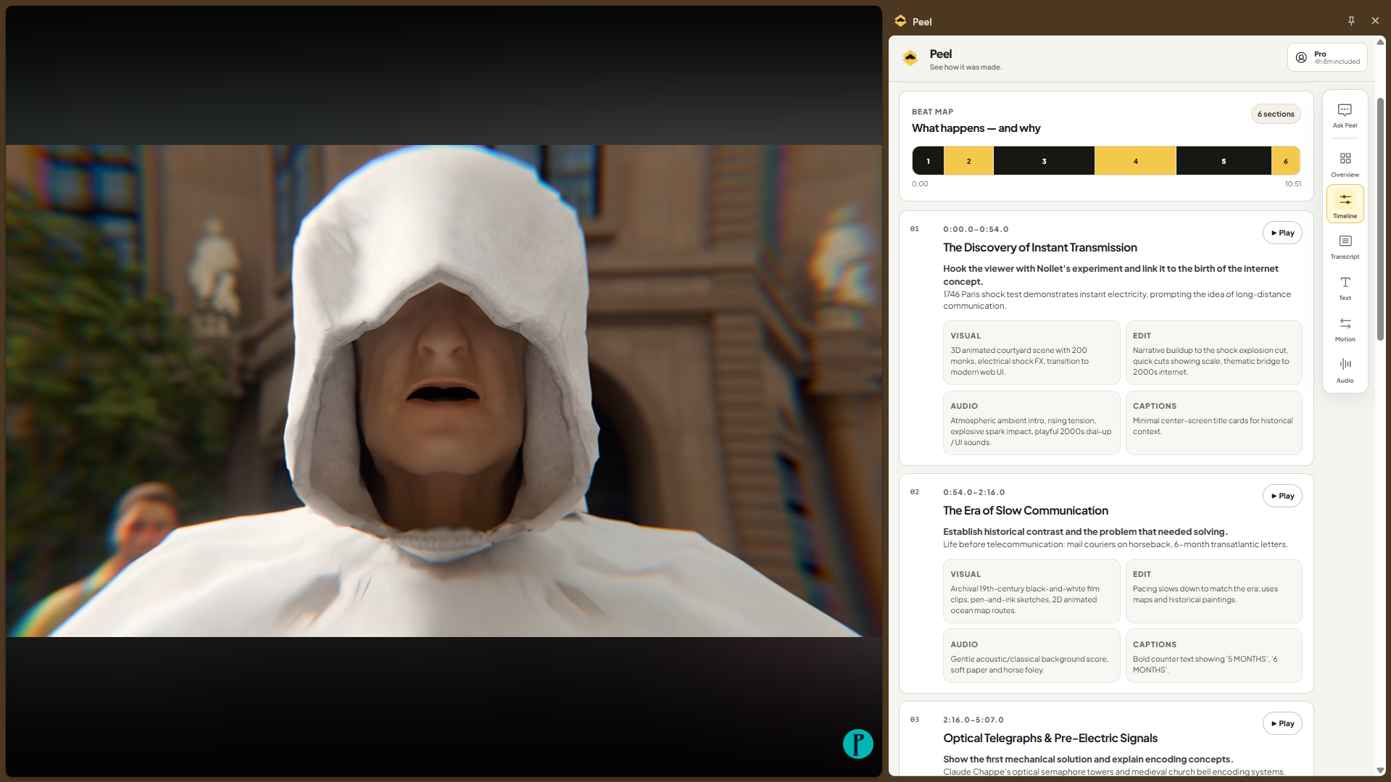Open the Transcript view

(1345, 246)
